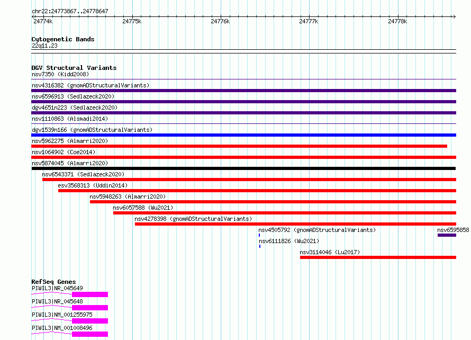
Task: Select the nsv4316382 gnomAD variant bar
Action: coord(243,91)
